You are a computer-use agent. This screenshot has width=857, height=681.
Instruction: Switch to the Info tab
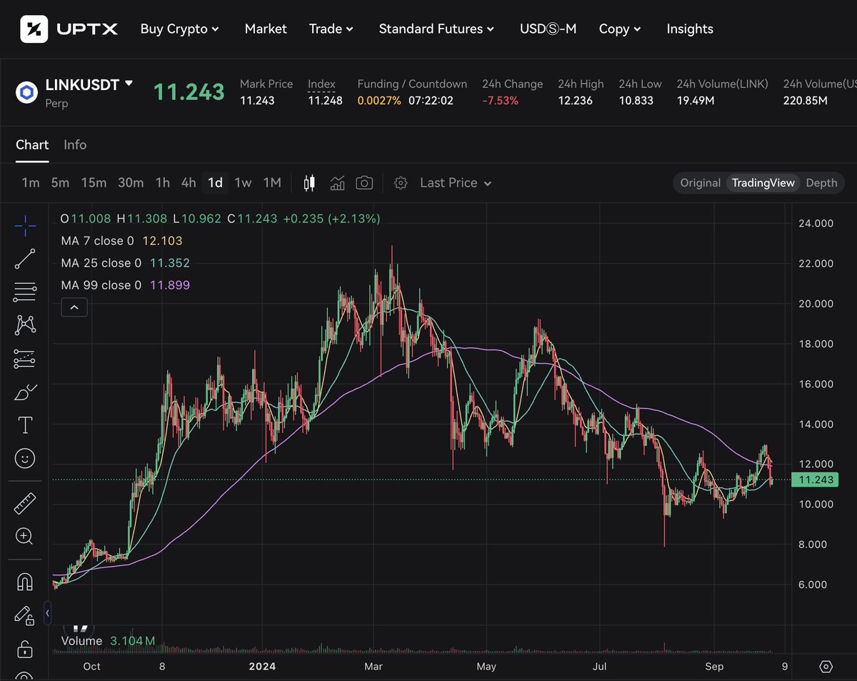[x=75, y=144]
